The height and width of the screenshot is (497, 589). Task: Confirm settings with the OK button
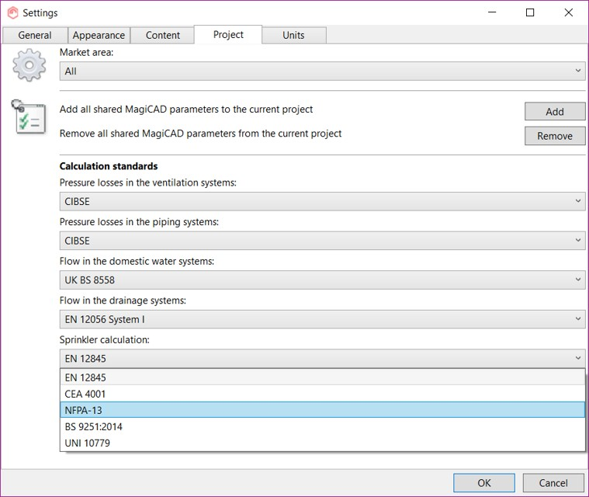pyautogui.click(x=483, y=482)
